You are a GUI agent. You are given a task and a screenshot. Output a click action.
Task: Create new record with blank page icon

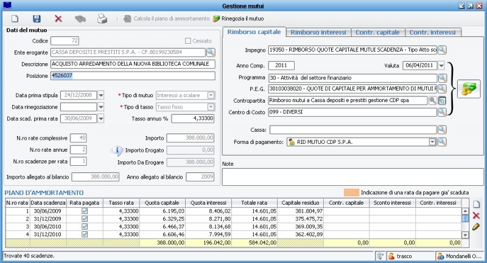pos(15,19)
